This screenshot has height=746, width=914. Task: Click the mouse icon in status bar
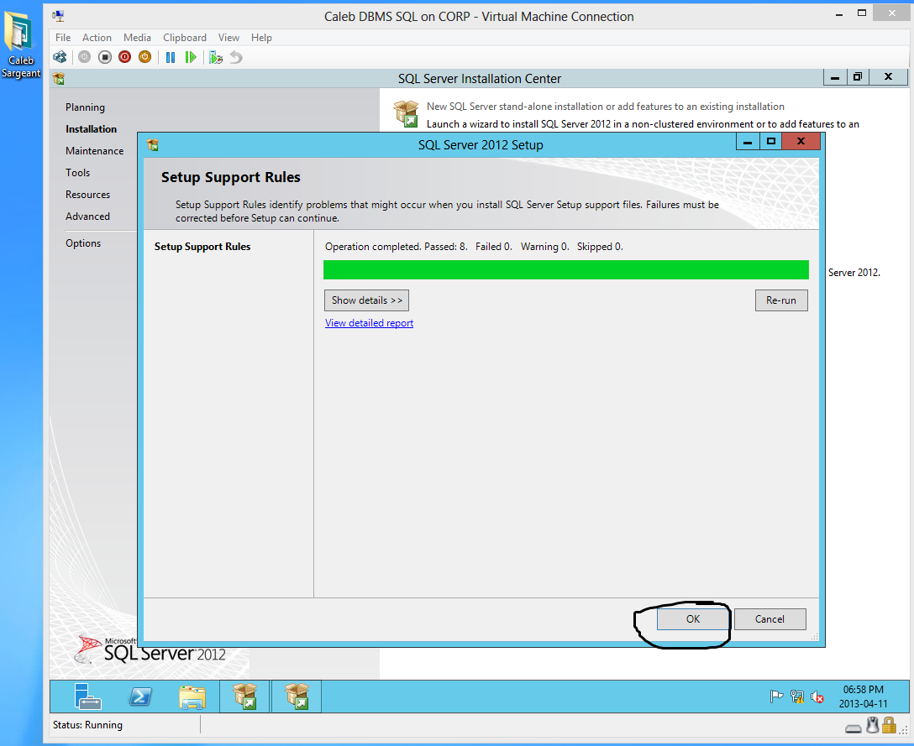click(873, 725)
